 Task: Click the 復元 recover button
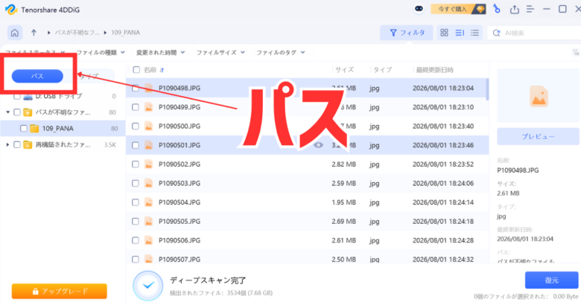coord(551,280)
